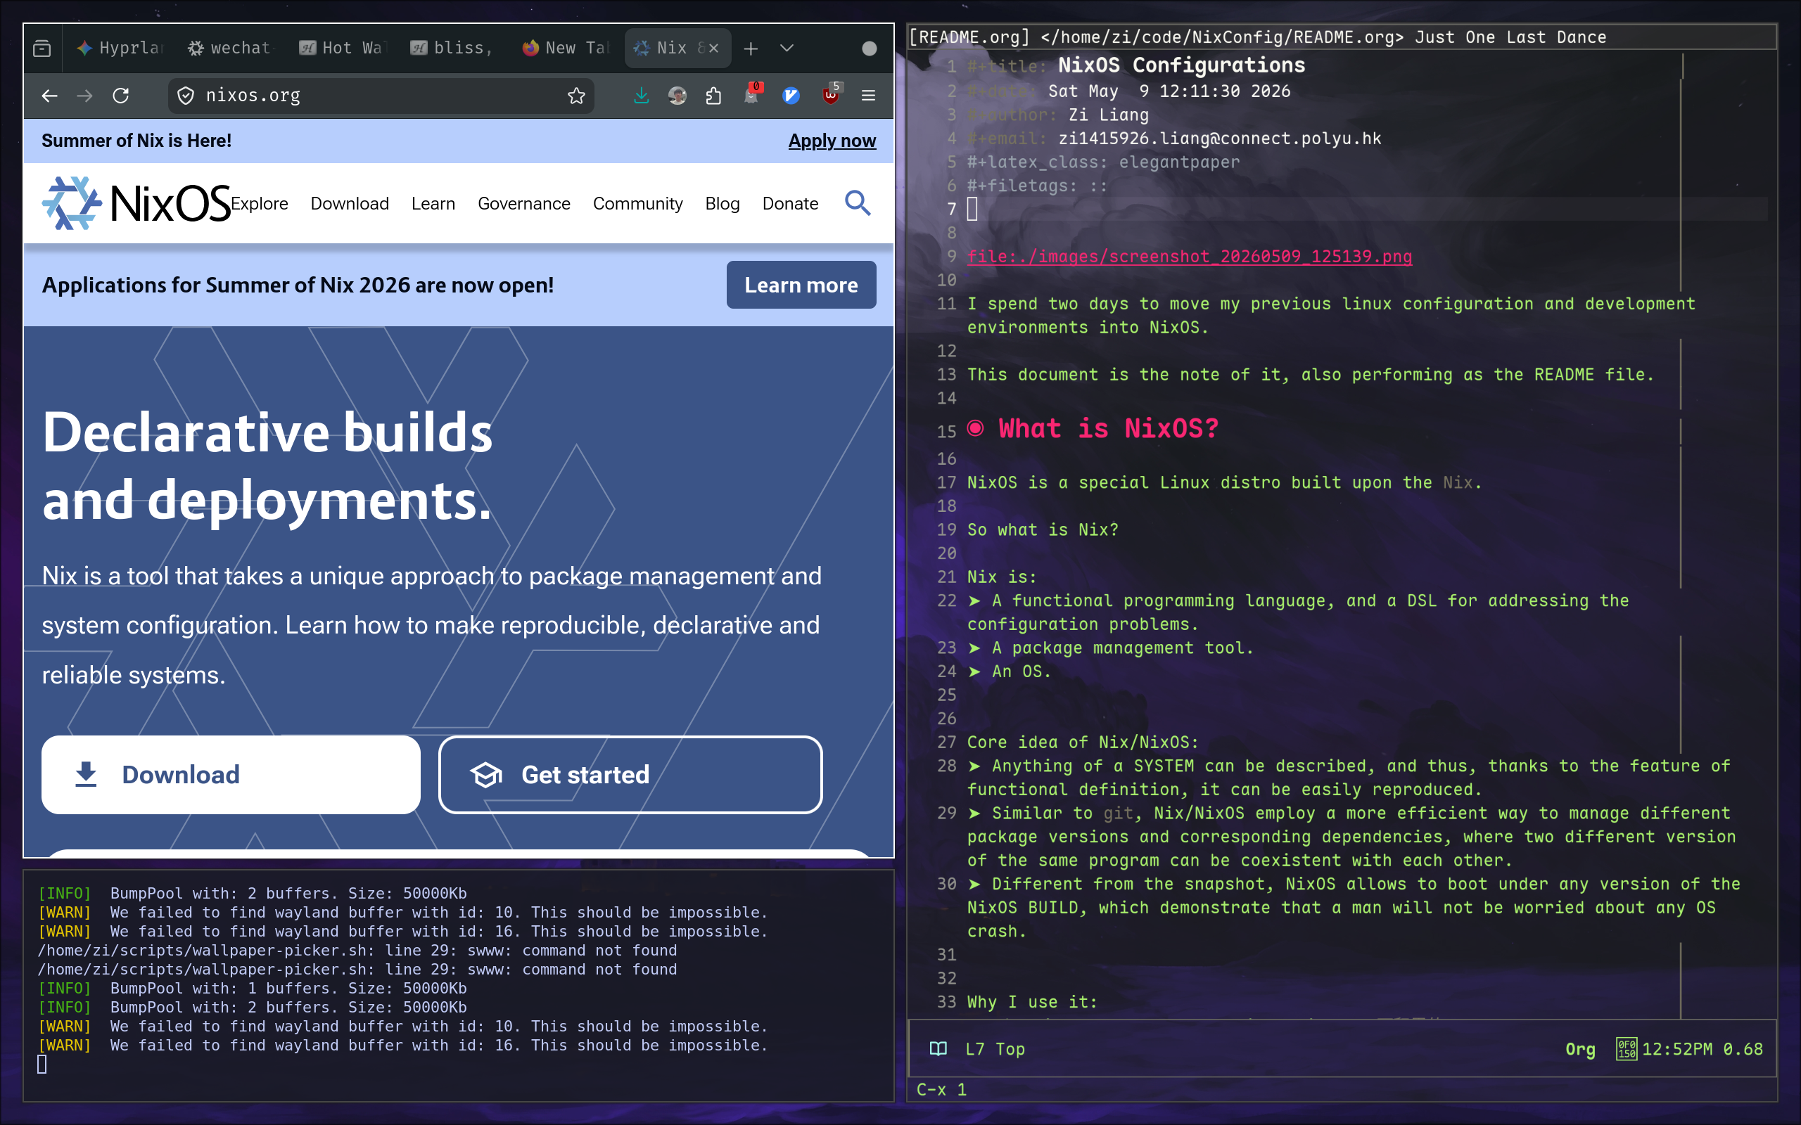Click the book icon in the Emacs modeline

(938, 1049)
